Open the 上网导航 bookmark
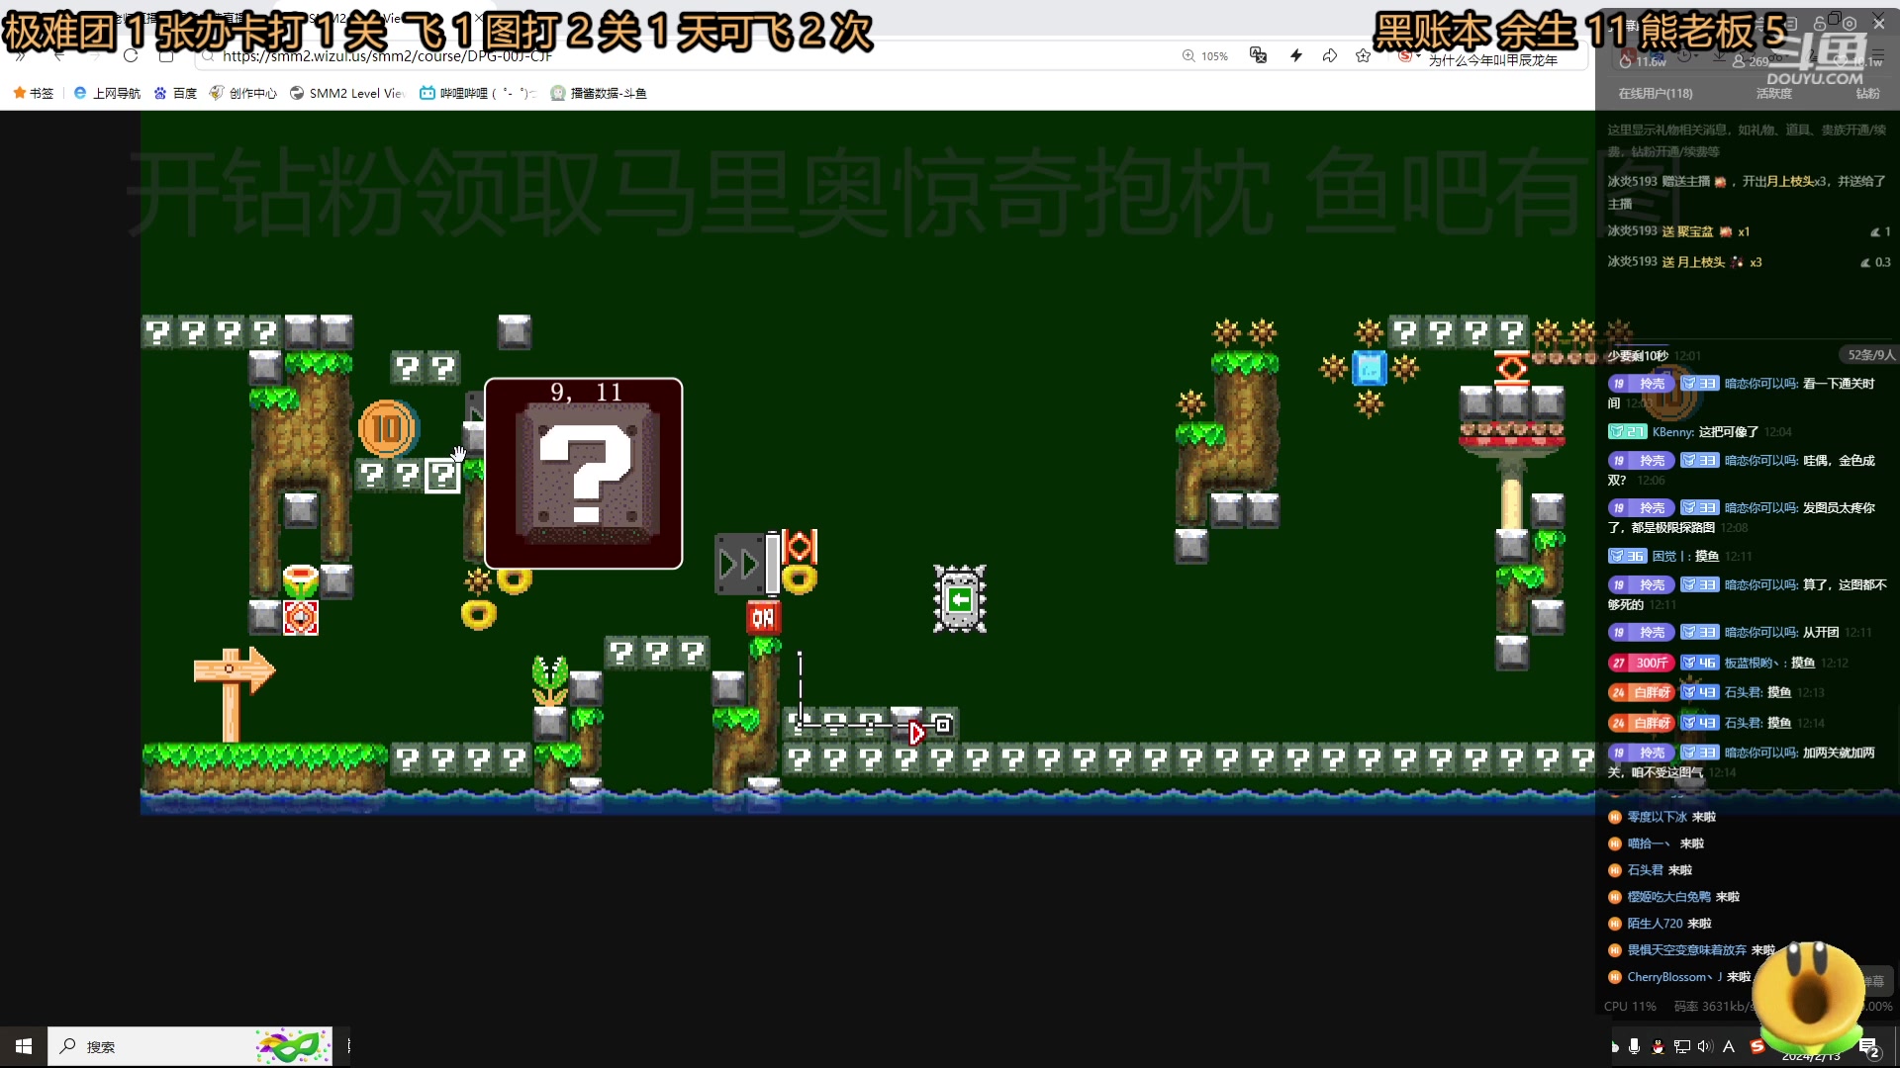The width and height of the screenshot is (1900, 1068). [107, 93]
